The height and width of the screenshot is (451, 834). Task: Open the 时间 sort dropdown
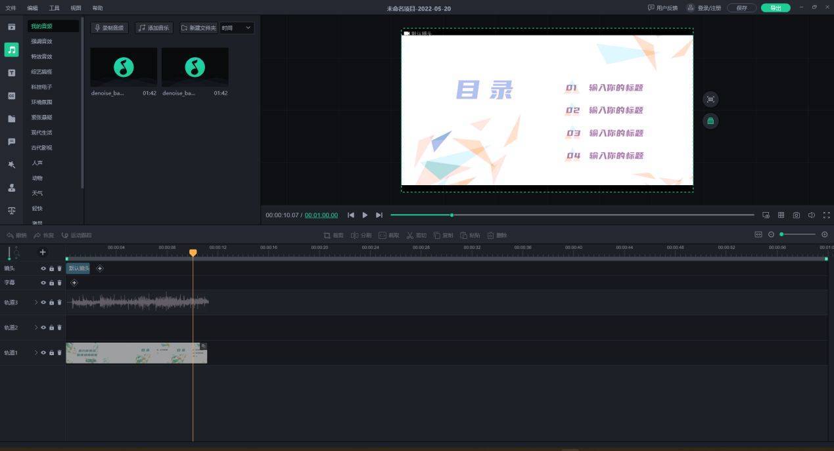[236, 28]
